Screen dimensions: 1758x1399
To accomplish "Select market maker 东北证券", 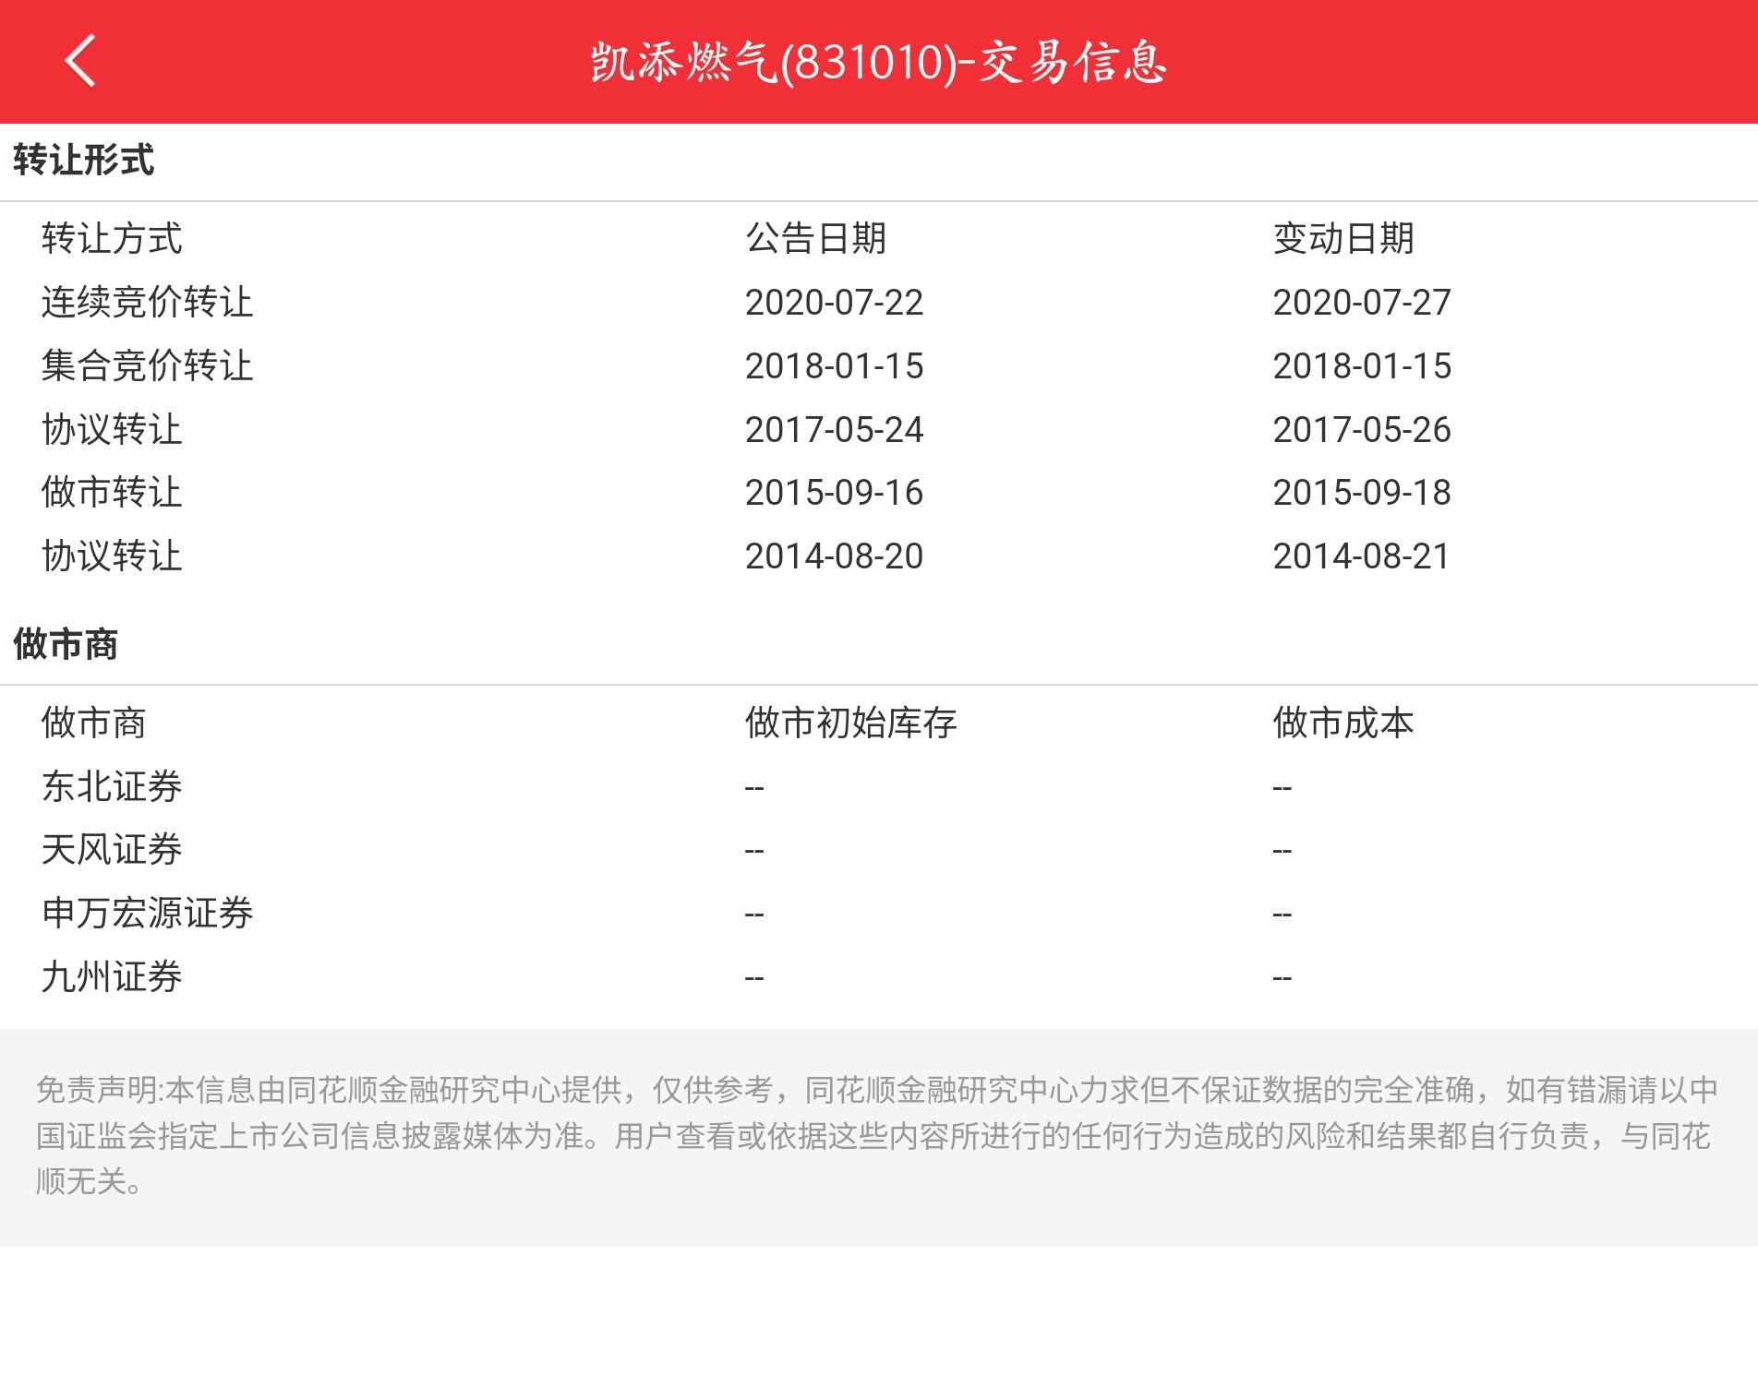I will tap(112, 786).
